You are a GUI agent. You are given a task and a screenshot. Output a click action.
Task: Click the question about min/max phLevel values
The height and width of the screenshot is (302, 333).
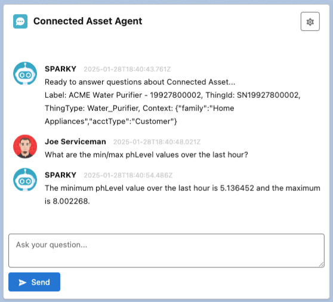pos(146,155)
